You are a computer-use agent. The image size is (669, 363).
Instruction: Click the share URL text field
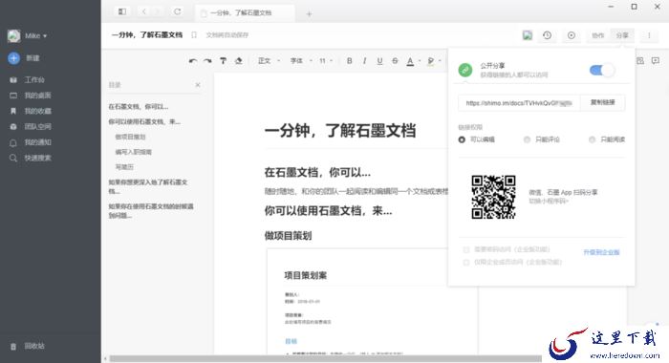pos(519,103)
